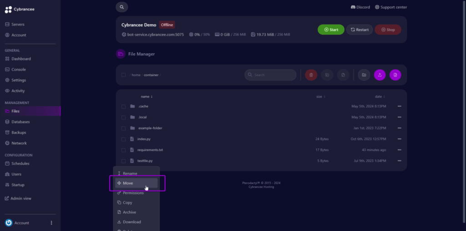Check the testfile.py checkbox

click(123, 161)
